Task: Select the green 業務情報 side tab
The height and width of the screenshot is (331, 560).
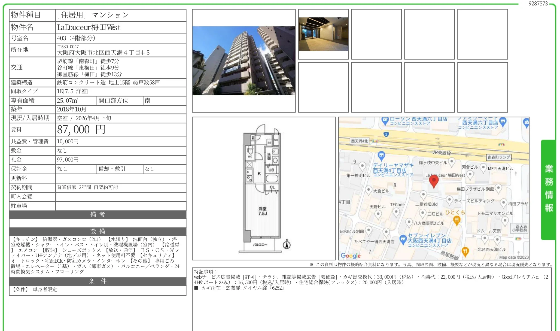Action: [548, 189]
